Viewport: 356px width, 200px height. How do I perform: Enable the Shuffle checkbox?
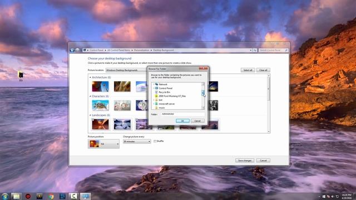point(155,141)
